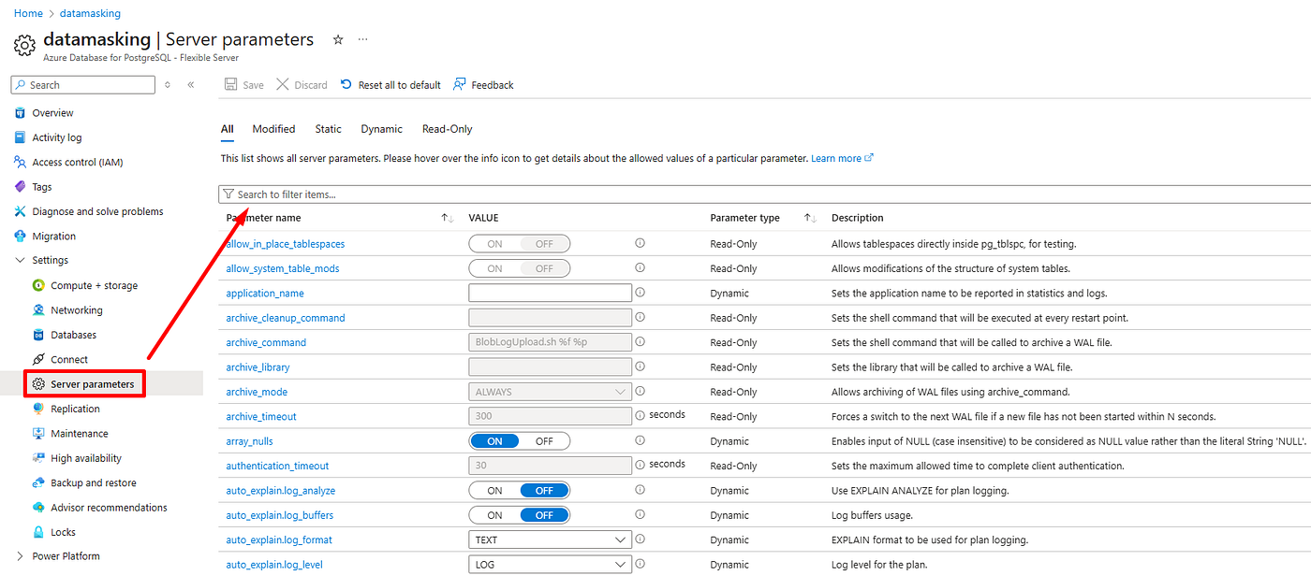Click the info icon for application_name
The image size is (1311, 575).
click(x=641, y=293)
